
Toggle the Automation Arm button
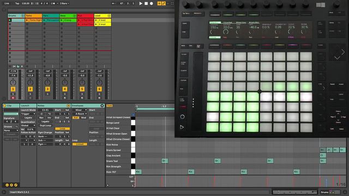tap(164, 3)
